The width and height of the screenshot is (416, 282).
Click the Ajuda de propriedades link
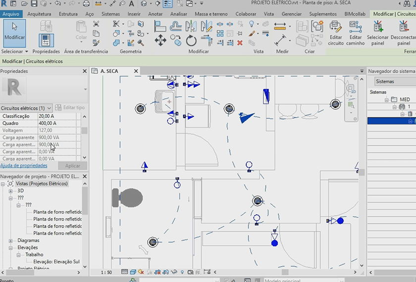[x=24, y=166]
